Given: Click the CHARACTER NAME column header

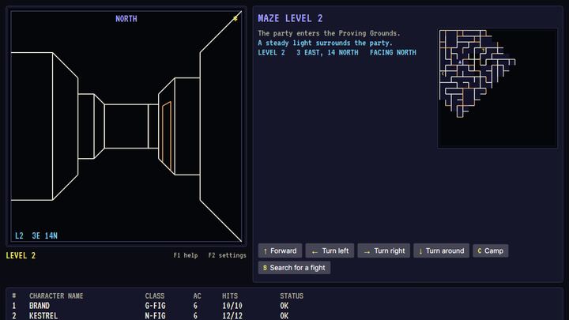Looking at the screenshot, I should [56, 296].
